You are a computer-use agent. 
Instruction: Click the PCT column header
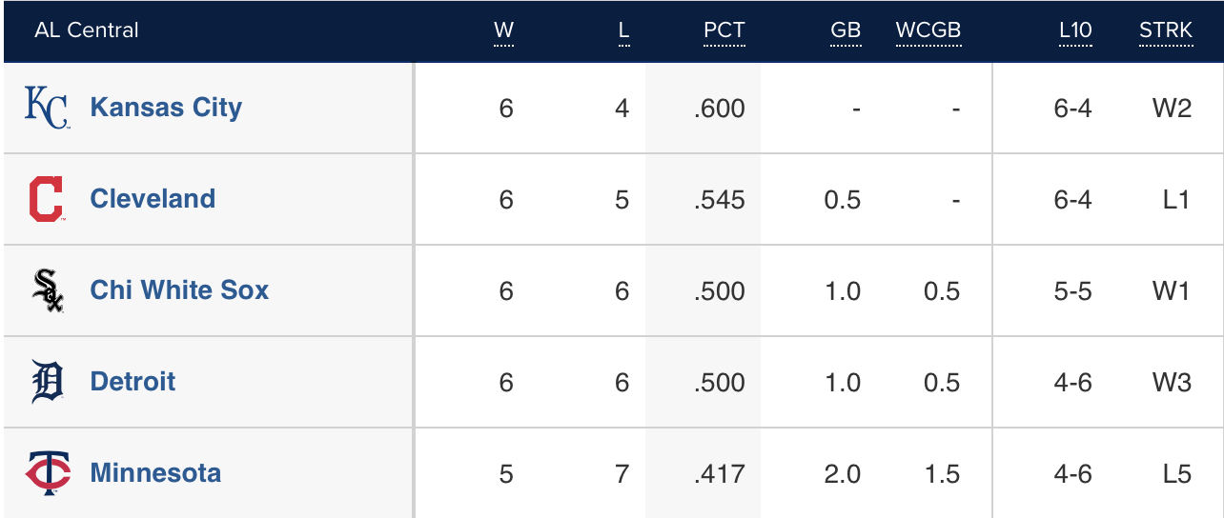tap(724, 30)
